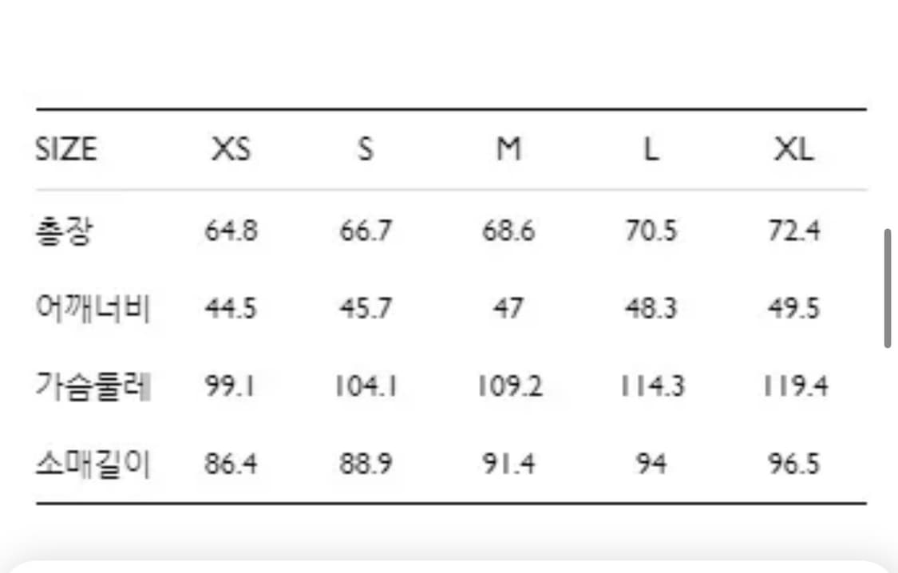The width and height of the screenshot is (898, 573).
Task: Click the 119.4 chest measurement
Action: (x=793, y=386)
